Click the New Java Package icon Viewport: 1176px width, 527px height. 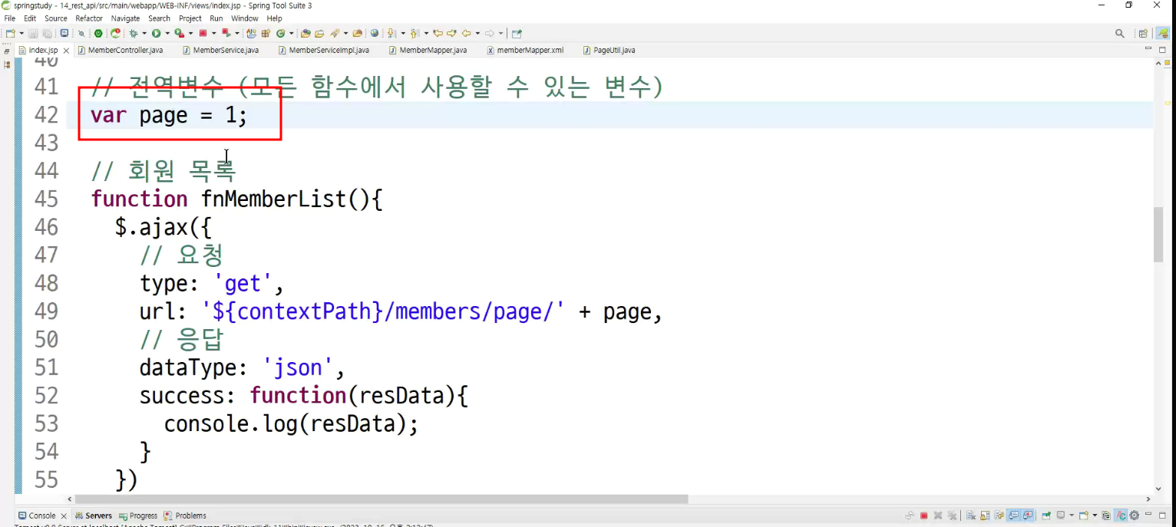click(x=266, y=34)
